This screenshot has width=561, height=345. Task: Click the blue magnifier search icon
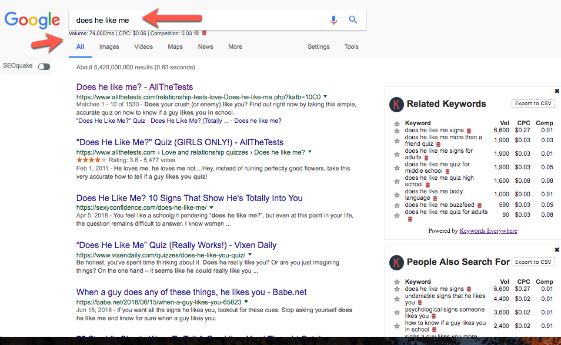(353, 19)
